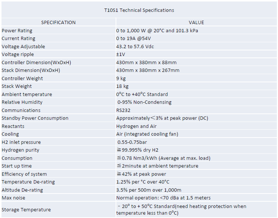Click the Power Rating row label
The height and width of the screenshot is (218, 278).
[x=17, y=31]
